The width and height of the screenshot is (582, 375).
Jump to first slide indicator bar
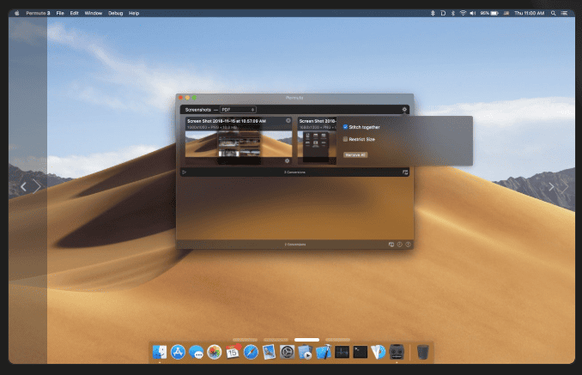click(245, 340)
